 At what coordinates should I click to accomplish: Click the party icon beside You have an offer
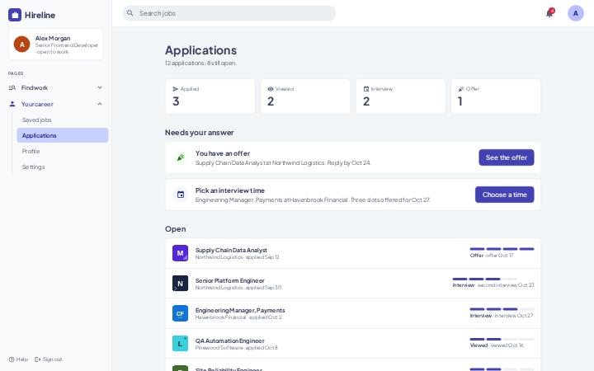181,157
